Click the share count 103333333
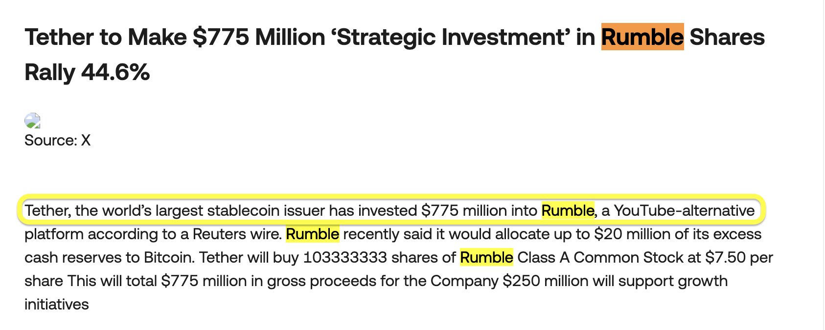825x330 pixels. click(344, 257)
